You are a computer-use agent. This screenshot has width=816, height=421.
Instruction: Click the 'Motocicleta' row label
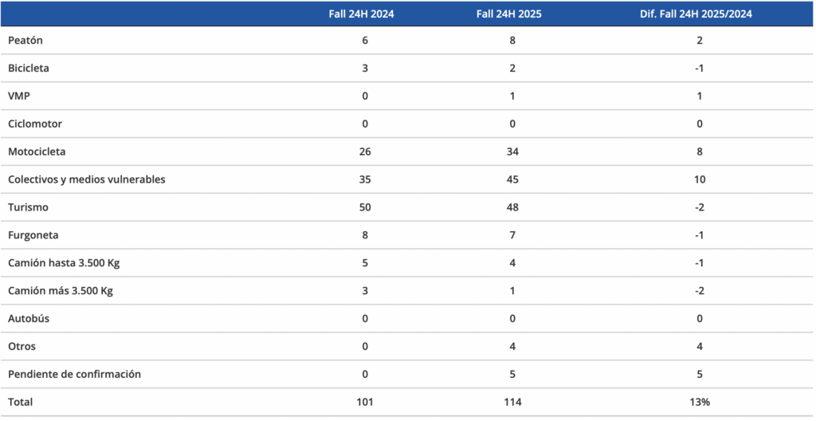(37, 151)
